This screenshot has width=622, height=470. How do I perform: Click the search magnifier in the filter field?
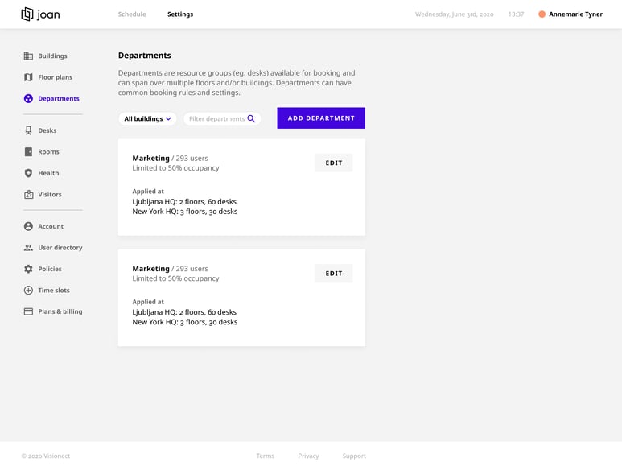point(251,118)
